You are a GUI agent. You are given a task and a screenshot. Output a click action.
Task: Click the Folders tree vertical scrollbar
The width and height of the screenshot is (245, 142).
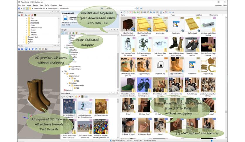[x=59, y=36]
